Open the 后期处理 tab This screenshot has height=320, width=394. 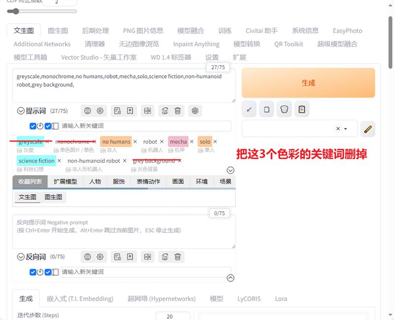click(x=96, y=30)
